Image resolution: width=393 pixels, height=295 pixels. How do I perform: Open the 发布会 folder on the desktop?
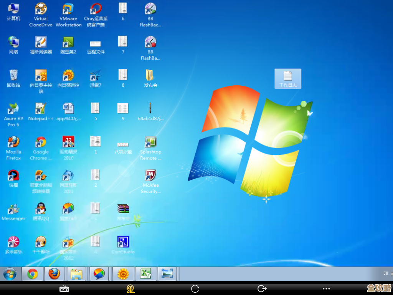pos(150,75)
